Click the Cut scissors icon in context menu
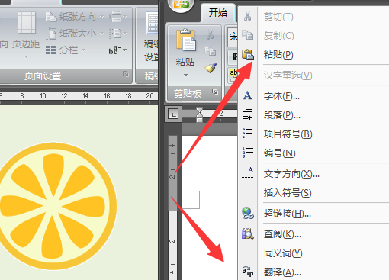Viewport: 389px width, 280px height. 247,16
